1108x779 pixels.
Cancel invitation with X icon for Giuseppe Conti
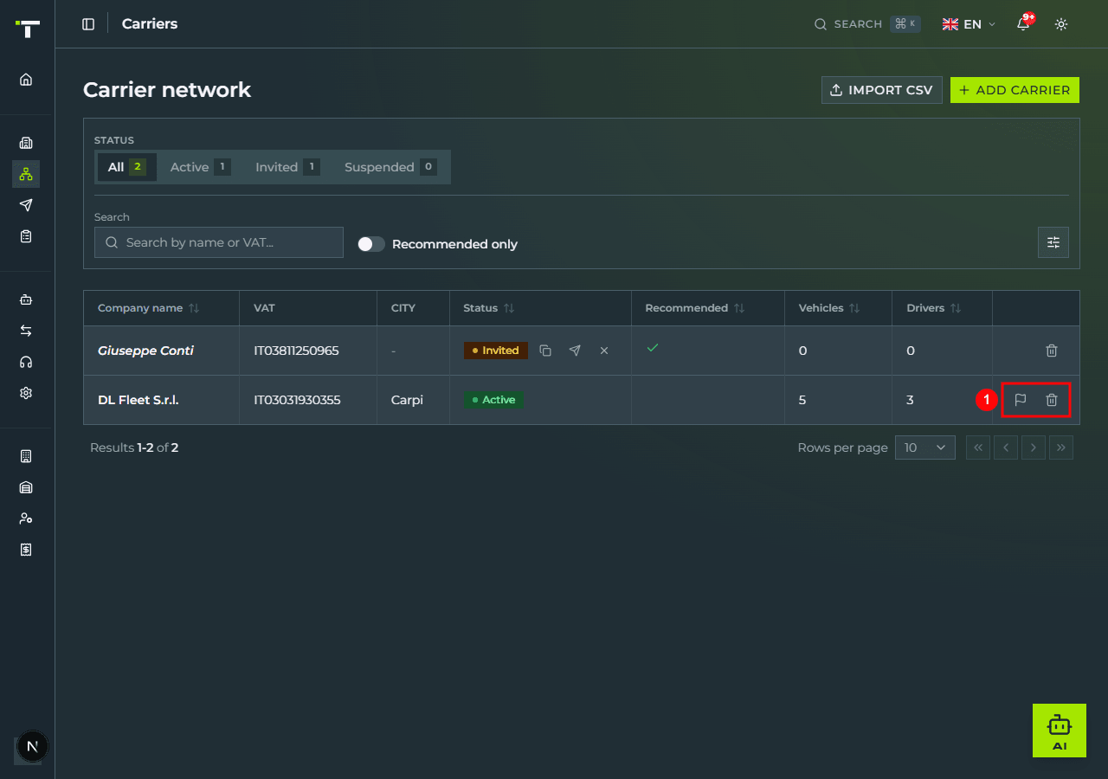[604, 351]
